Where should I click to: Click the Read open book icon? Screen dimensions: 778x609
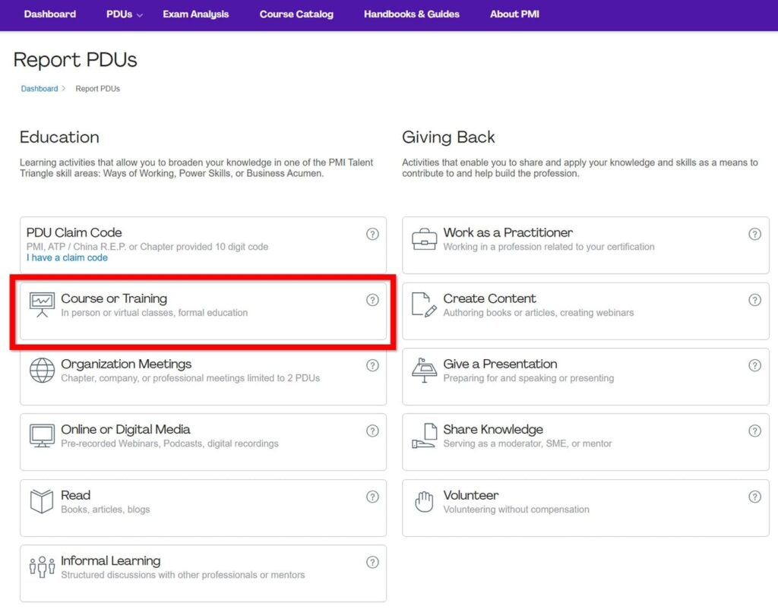pos(42,501)
